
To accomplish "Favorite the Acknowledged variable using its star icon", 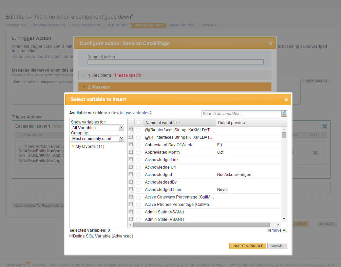I will click(138, 174).
